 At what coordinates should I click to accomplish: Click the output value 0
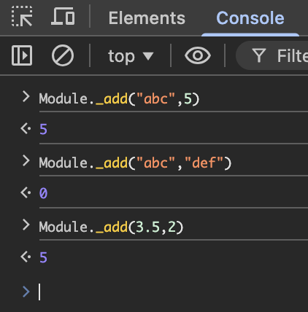click(43, 193)
